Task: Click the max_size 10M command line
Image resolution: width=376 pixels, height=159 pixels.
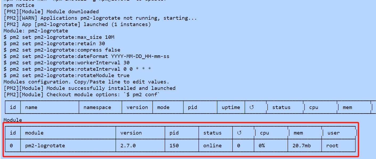Action: pyautogui.click(x=59, y=37)
